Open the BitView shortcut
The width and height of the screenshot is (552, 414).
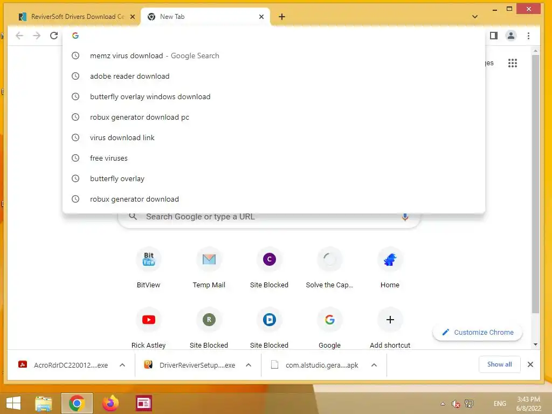click(x=149, y=267)
